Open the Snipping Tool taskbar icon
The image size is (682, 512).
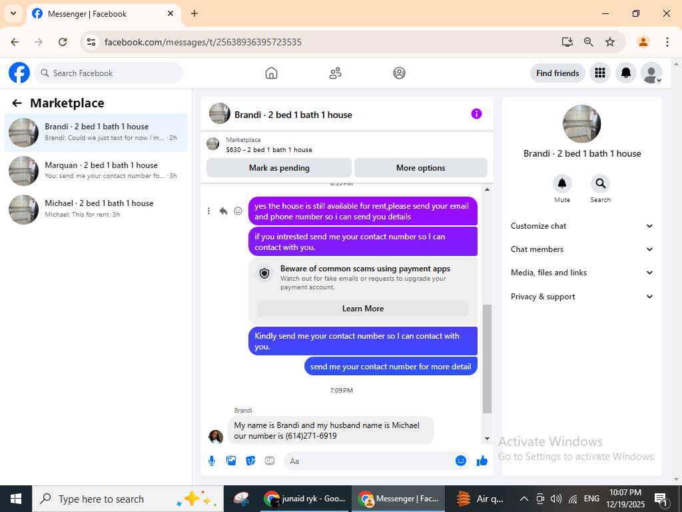241,499
